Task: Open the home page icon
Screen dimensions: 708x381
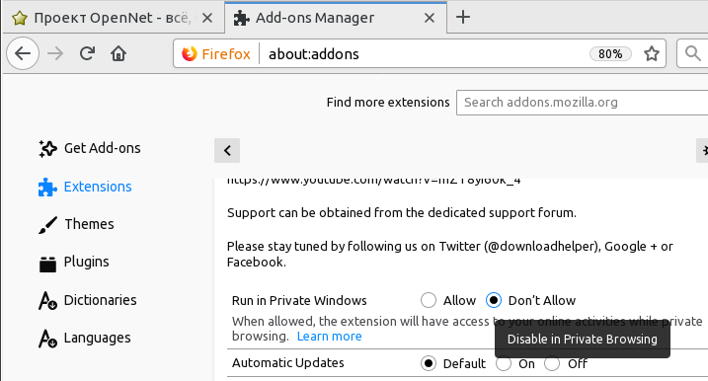Action: [x=118, y=53]
